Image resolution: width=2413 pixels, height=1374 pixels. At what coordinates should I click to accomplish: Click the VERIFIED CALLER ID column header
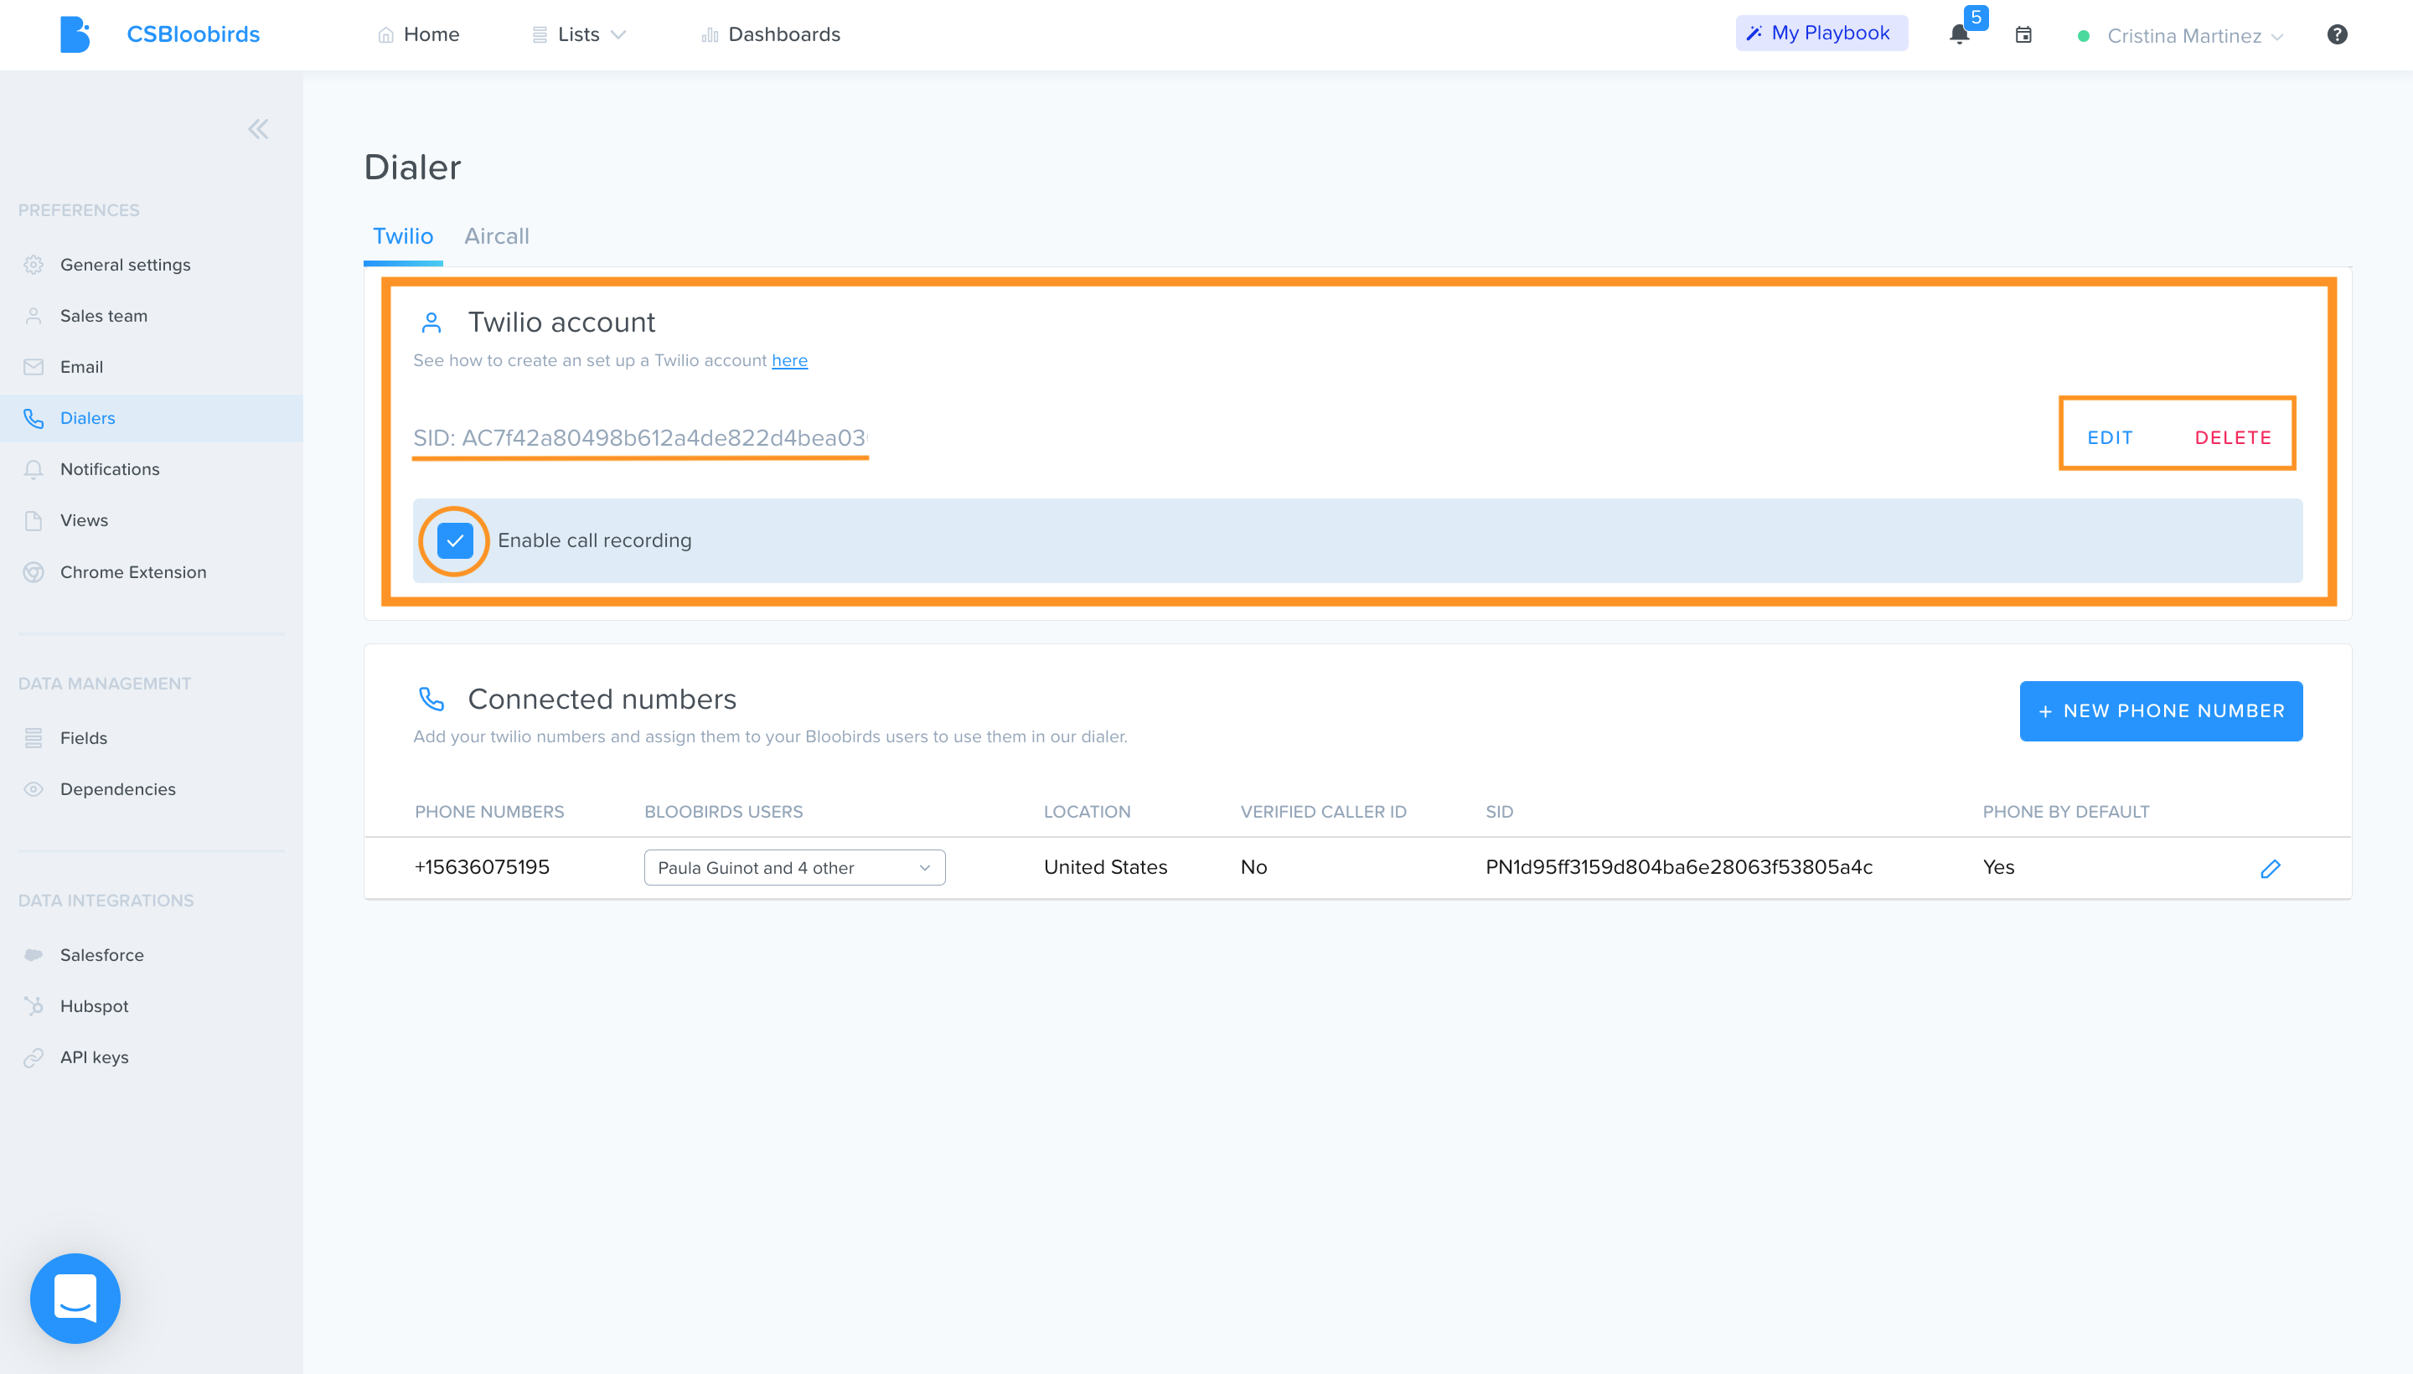point(1323,812)
